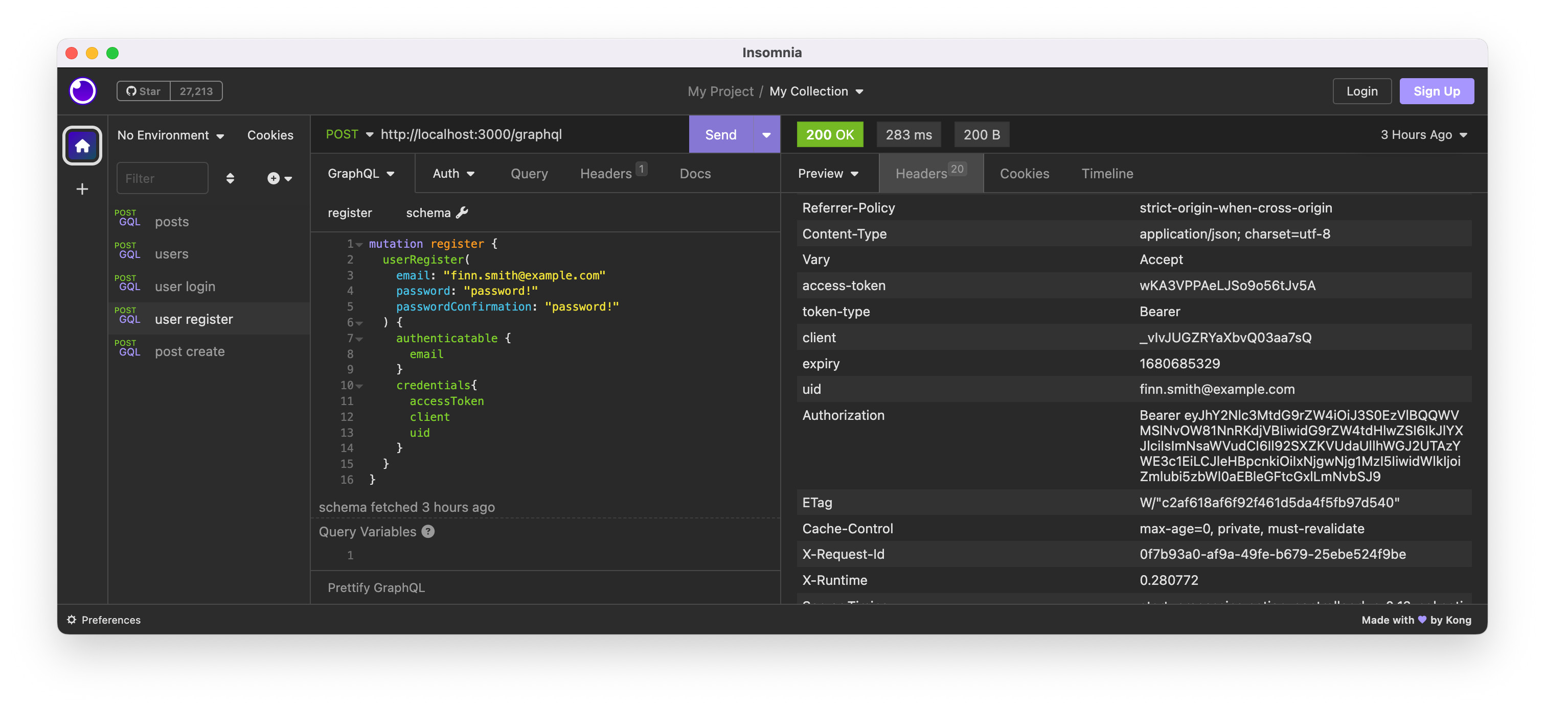Open the GraphQL body type dropdown
1545x710 pixels.
361,173
